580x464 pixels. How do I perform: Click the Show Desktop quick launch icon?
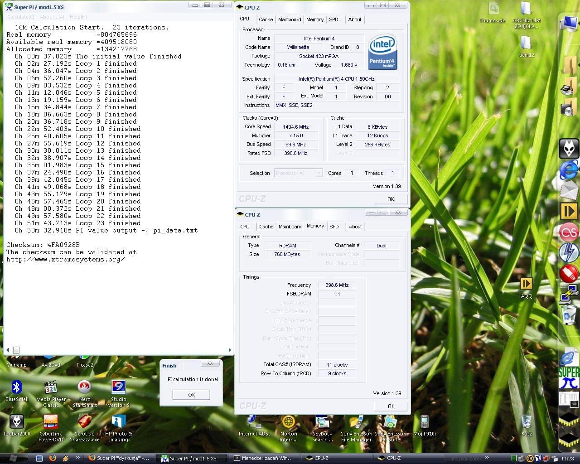pos(39,458)
